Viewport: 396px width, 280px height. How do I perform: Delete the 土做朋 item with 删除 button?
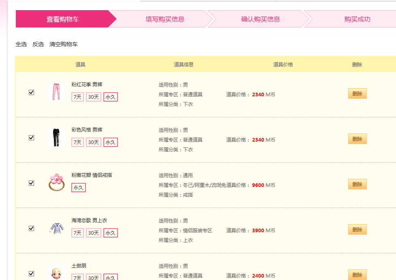pos(357,275)
